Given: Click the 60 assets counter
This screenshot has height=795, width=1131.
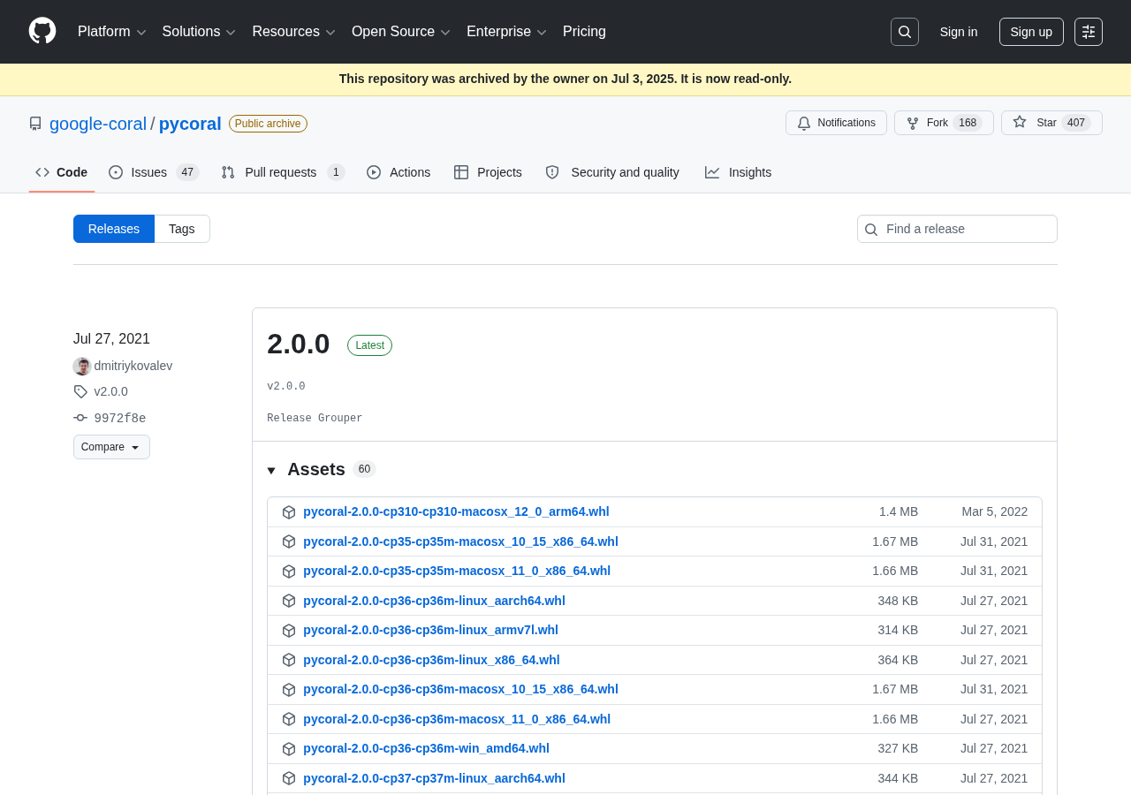Looking at the screenshot, I should tap(364, 469).
